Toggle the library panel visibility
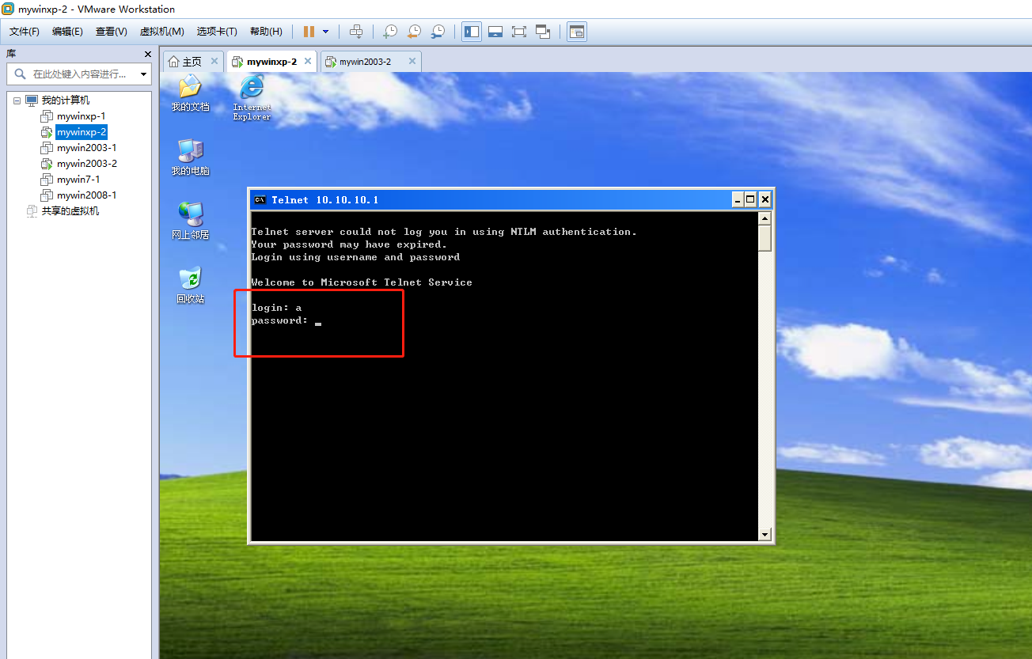 pyautogui.click(x=472, y=32)
